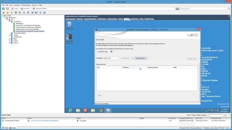
Task: Click the vcenter root icon in the tree
Action: pyautogui.click(x=5, y=16)
